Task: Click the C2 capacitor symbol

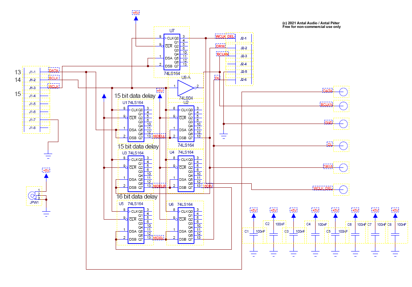Action: pyautogui.click(x=273, y=234)
